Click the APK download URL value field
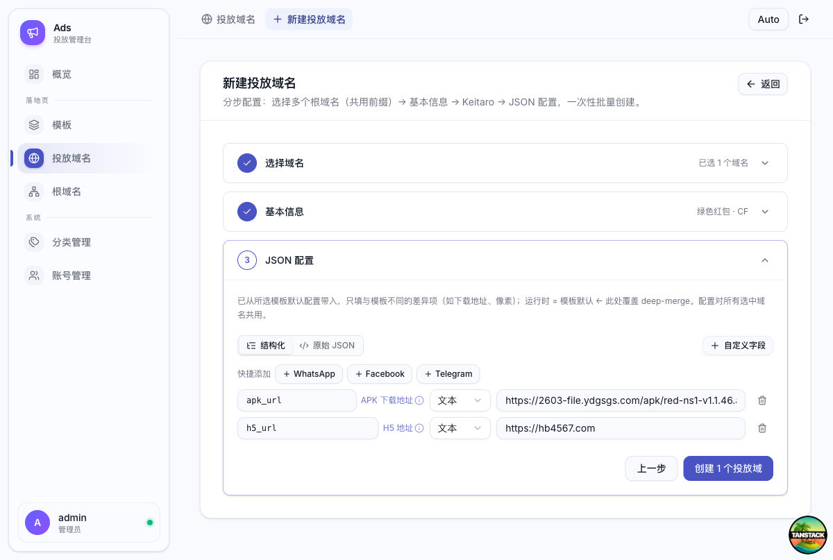This screenshot has height=560, width=833. (621, 400)
